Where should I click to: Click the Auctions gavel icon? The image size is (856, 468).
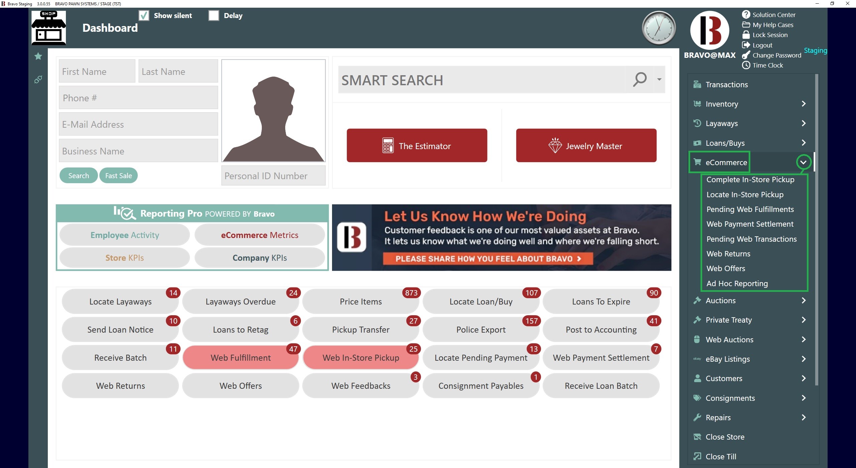coord(697,300)
